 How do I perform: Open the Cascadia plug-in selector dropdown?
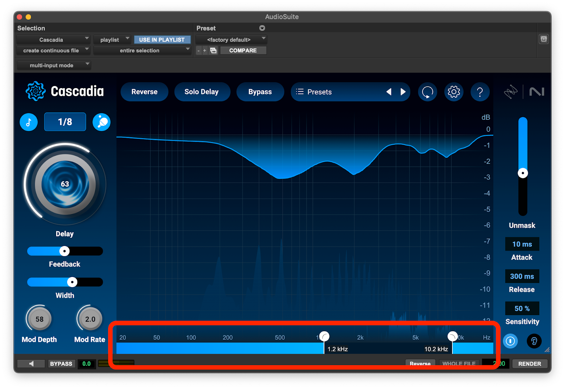point(53,40)
